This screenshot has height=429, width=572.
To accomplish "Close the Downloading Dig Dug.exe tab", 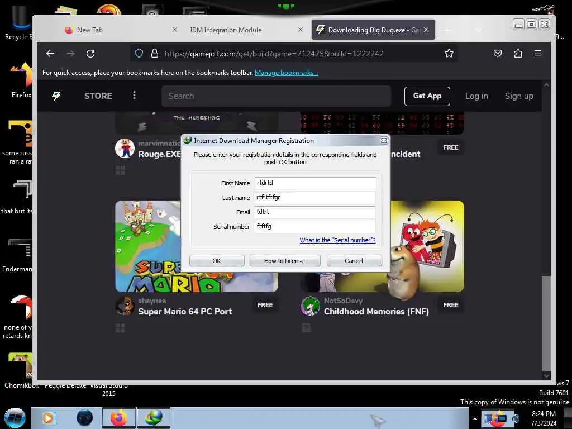I will click(426, 30).
